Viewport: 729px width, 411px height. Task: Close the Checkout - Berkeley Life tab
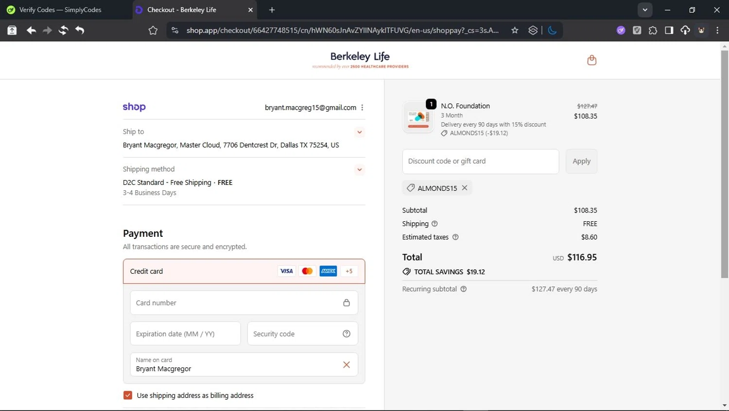(250, 10)
